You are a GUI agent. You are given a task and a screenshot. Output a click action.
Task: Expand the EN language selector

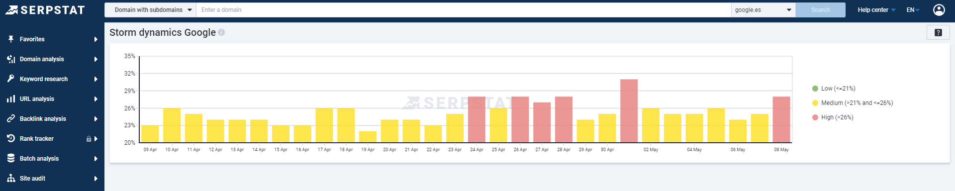point(913,10)
